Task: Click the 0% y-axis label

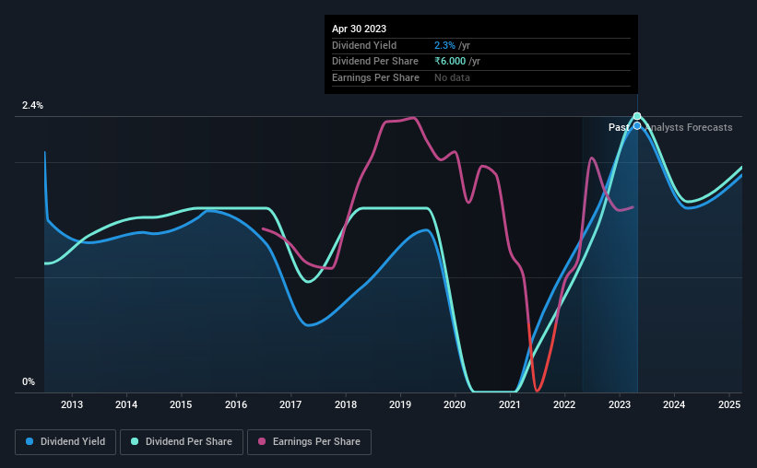Action: pyautogui.click(x=29, y=381)
